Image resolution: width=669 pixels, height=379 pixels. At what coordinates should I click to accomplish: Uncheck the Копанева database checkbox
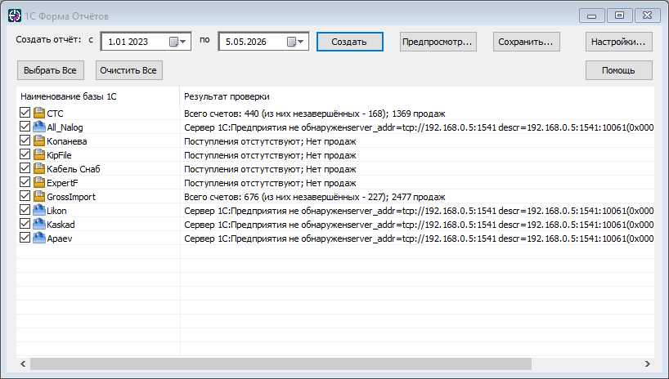(x=25, y=140)
